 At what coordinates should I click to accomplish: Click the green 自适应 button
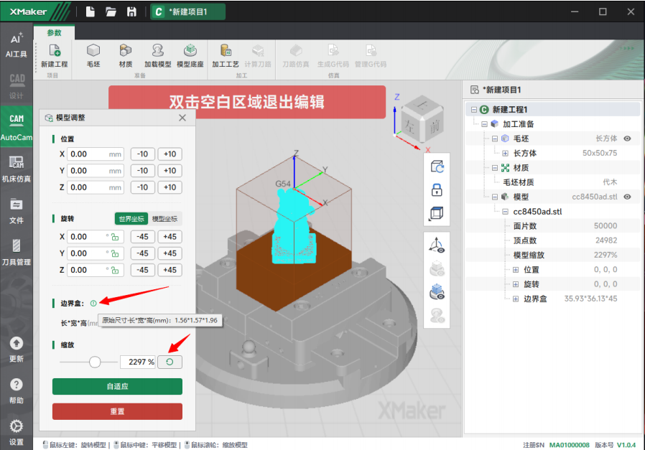coord(117,386)
